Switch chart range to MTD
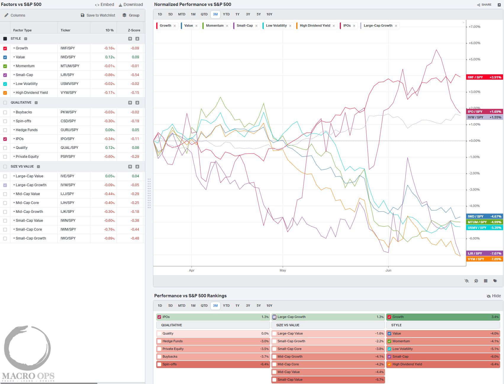 coord(182,14)
